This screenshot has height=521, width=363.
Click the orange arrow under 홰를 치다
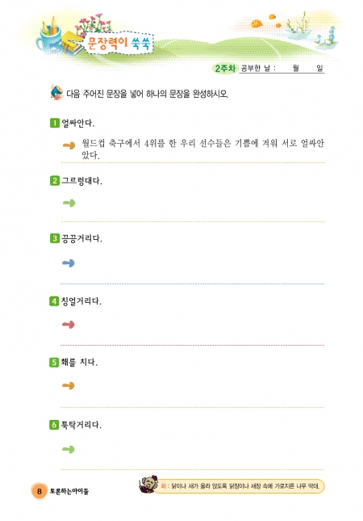69,385
